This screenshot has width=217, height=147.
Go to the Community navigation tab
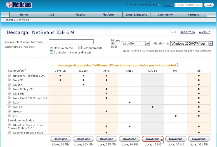tap(165, 14)
